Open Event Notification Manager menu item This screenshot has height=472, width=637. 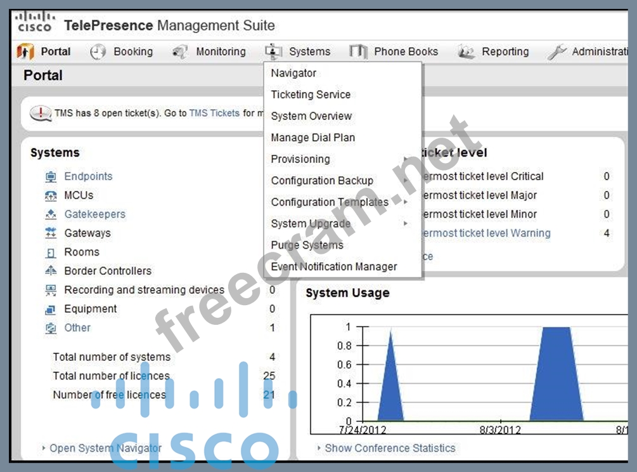coord(334,267)
